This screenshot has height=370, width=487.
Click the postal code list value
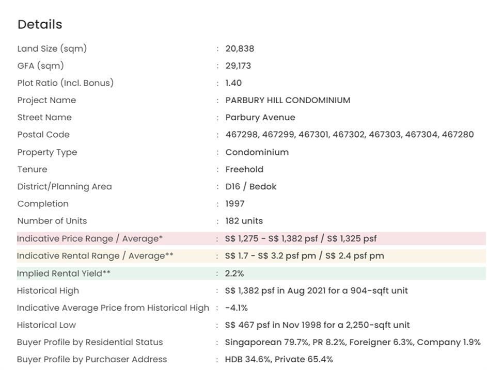click(x=349, y=134)
